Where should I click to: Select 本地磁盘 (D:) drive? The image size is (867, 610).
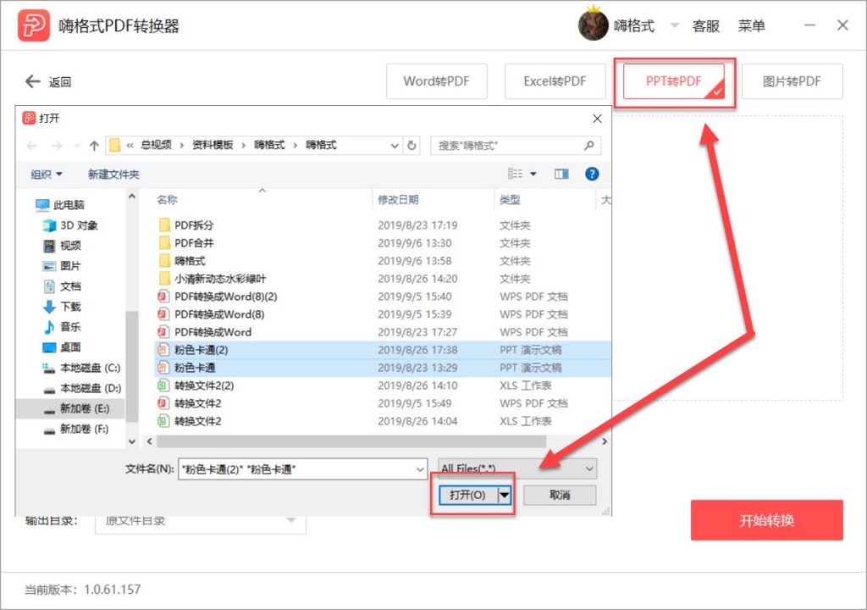(82, 388)
